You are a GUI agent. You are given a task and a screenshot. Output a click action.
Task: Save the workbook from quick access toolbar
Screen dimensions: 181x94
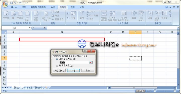(x=11, y=3)
